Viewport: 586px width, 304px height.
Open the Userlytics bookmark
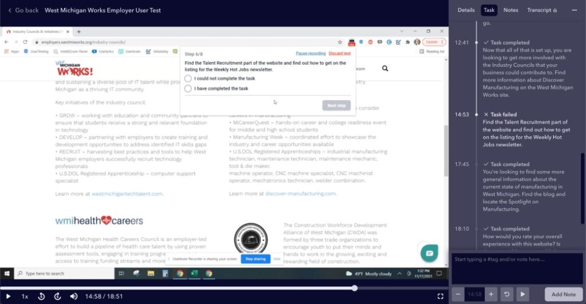pyautogui.click(x=103, y=51)
